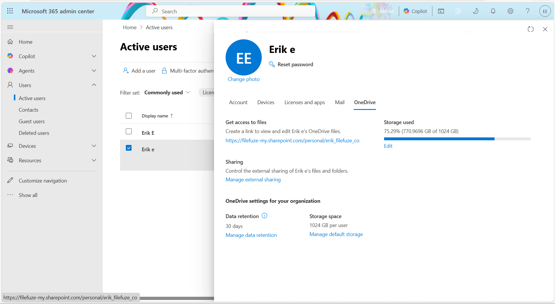Open settings gear icon
This screenshot has height=304, width=555.
[x=510, y=11]
